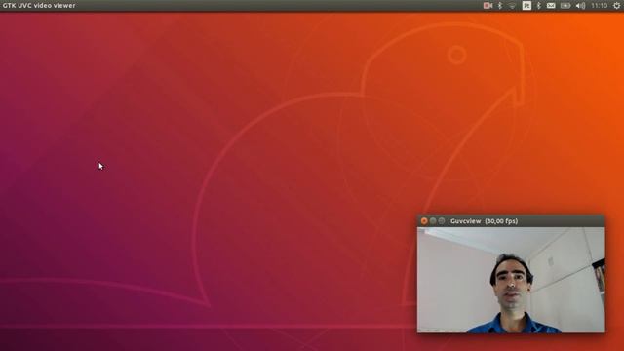The image size is (624, 351).
Task: Open the Bluetooth menu beside the mail icon
Action: [539, 6]
